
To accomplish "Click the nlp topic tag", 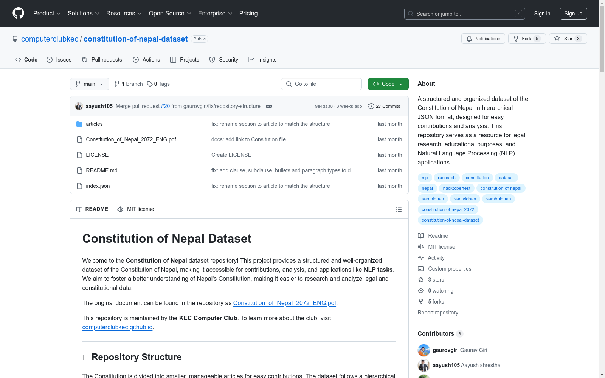I will pyautogui.click(x=425, y=178).
